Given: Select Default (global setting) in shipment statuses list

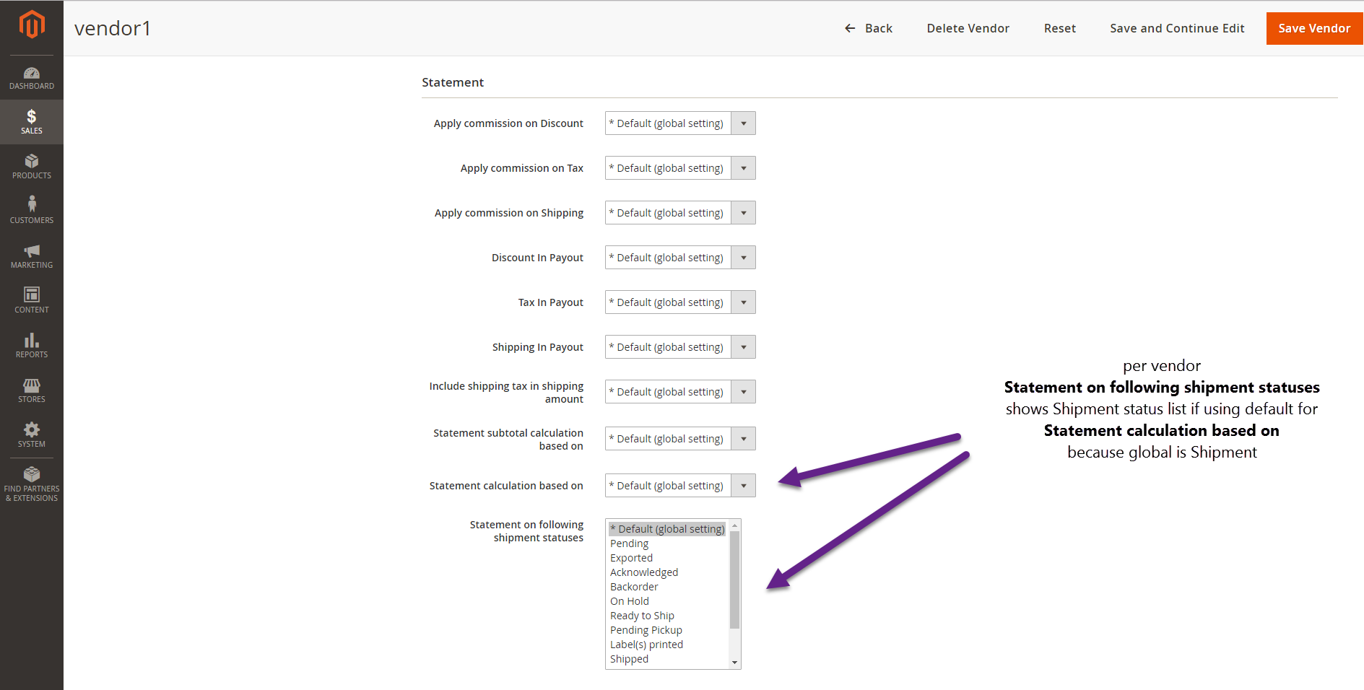Looking at the screenshot, I should [667, 529].
